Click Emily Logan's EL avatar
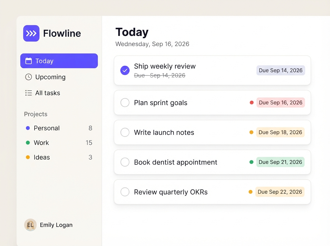The width and height of the screenshot is (330, 246). pos(30,225)
